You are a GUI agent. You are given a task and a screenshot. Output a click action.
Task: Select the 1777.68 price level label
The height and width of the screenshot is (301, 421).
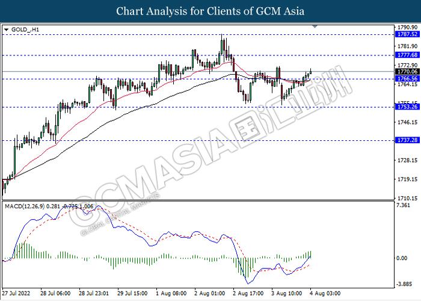coord(407,55)
